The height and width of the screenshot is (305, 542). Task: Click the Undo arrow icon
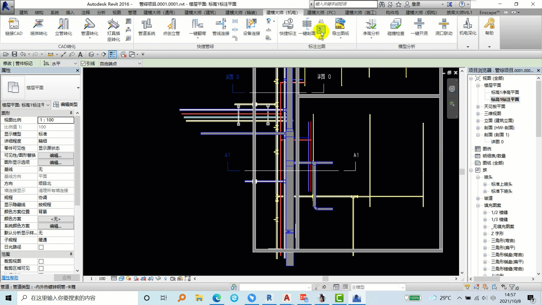click(23, 54)
